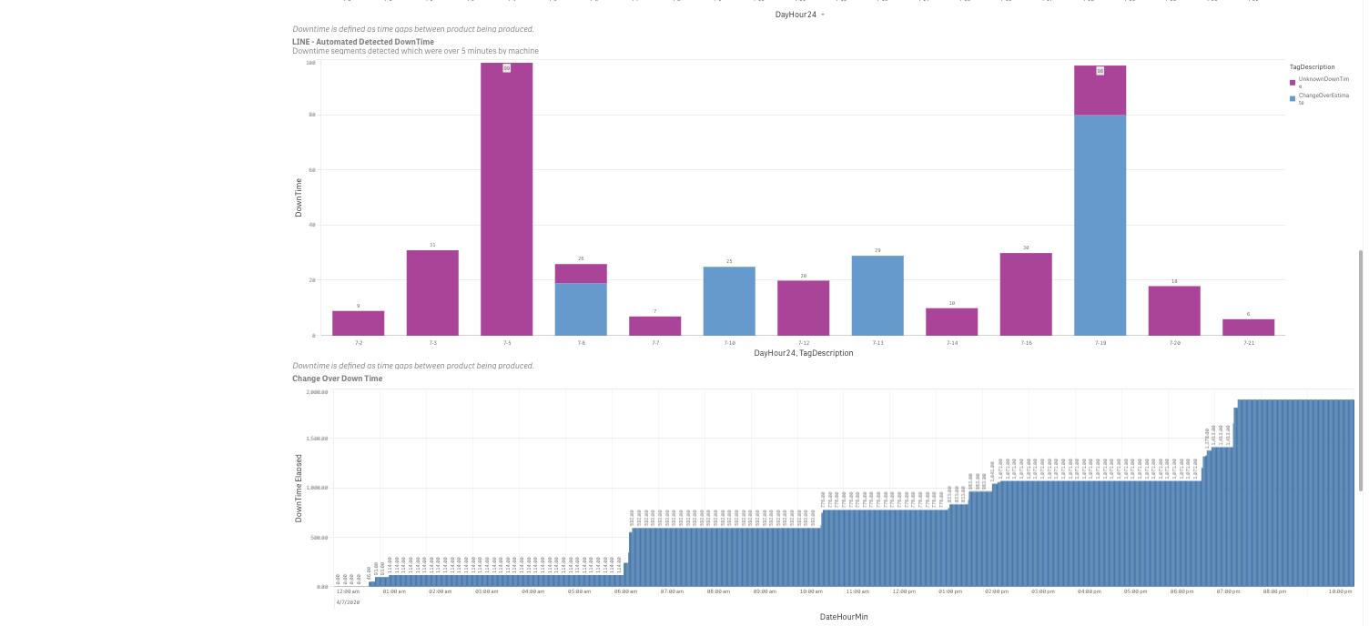Image resolution: width=1369 pixels, height=626 pixels.
Task: Click the blue ChangeOverEstimate legend swatch
Action: pyautogui.click(x=1293, y=96)
